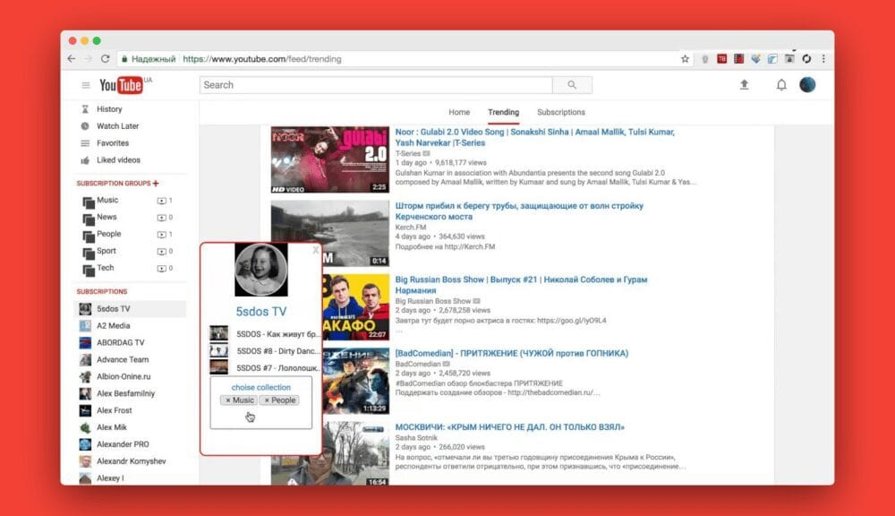This screenshot has height=516, width=895.
Task: Click the 5sdos TV popup avatar
Action: click(x=260, y=270)
